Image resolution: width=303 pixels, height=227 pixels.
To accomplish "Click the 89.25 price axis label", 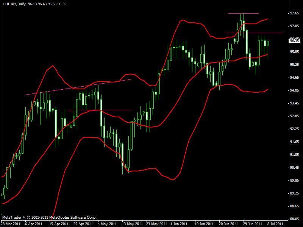I will click(x=295, y=193).
